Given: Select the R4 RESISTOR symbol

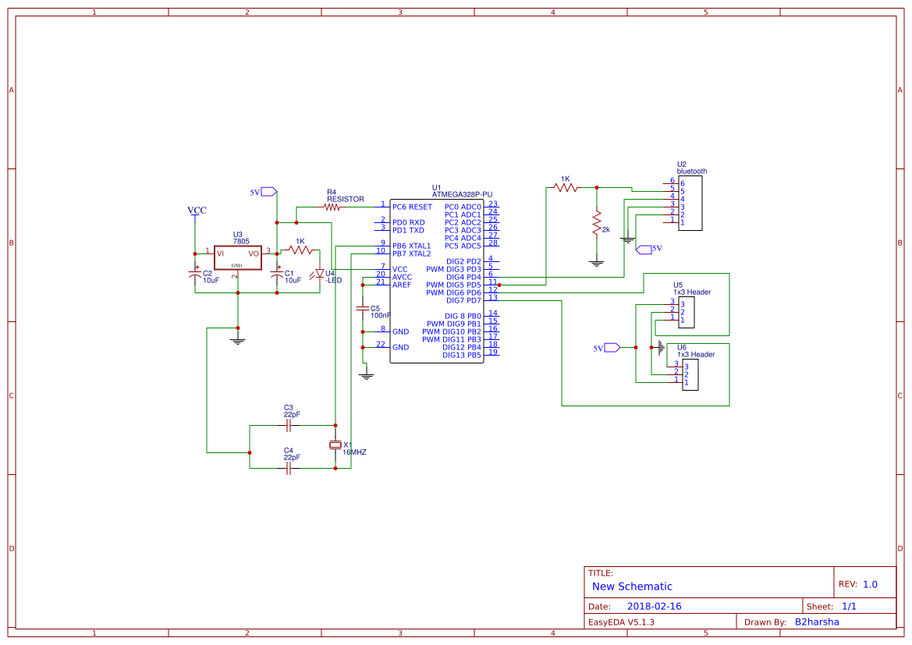Looking at the screenshot, I should (x=332, y=207).
